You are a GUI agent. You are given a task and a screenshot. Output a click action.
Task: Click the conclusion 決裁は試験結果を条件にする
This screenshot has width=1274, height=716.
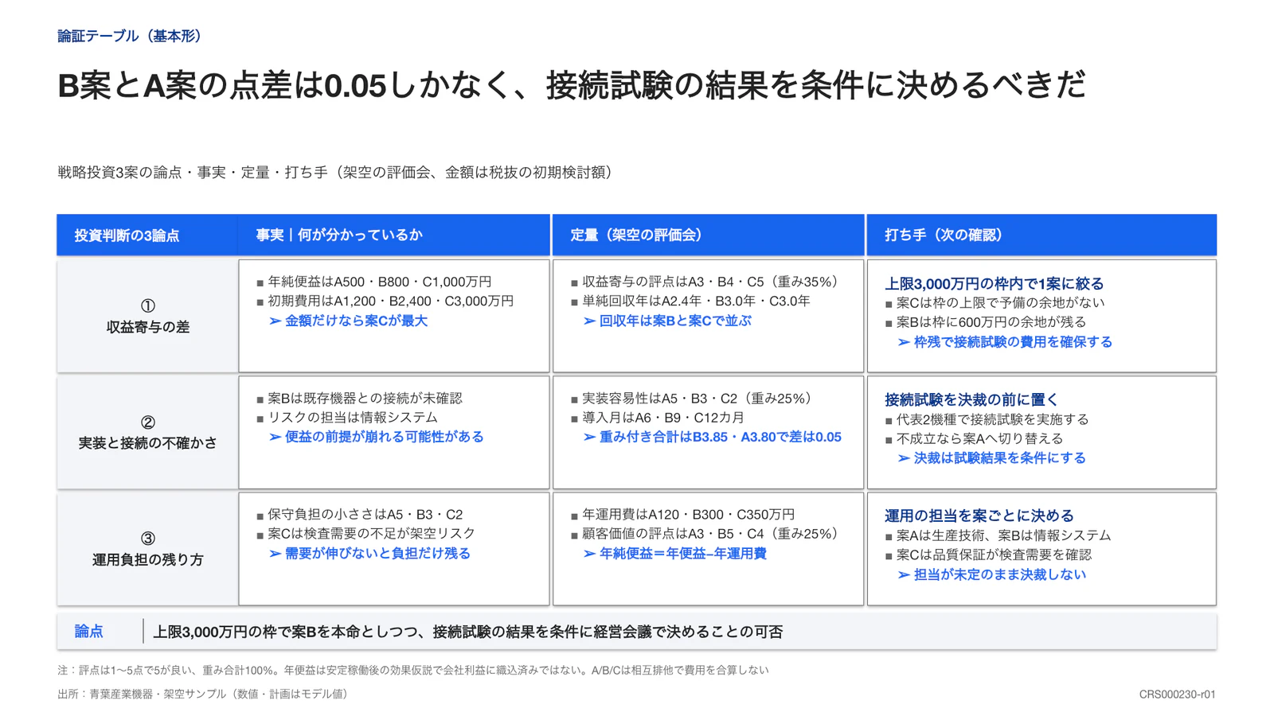[x=992, y=458]
